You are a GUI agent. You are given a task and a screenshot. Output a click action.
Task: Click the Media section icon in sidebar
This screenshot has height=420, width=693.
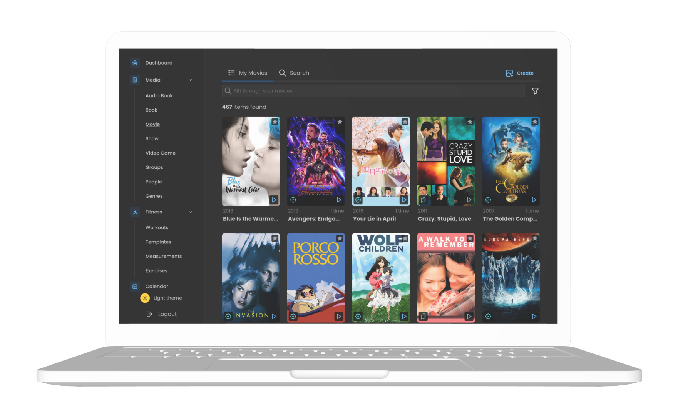point(135,80)
